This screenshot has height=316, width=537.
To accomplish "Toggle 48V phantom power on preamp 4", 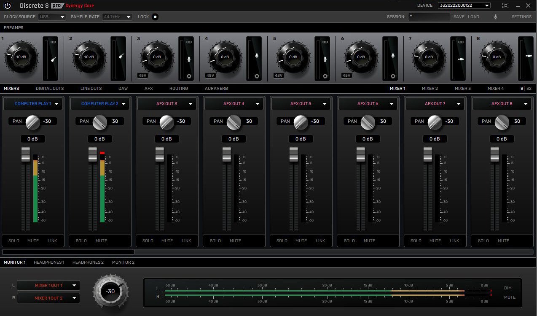I will tap(210, 76).
